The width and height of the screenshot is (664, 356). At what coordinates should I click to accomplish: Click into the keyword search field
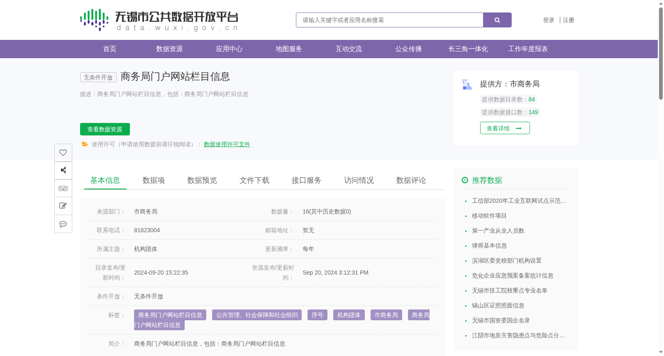coord(389,20)
